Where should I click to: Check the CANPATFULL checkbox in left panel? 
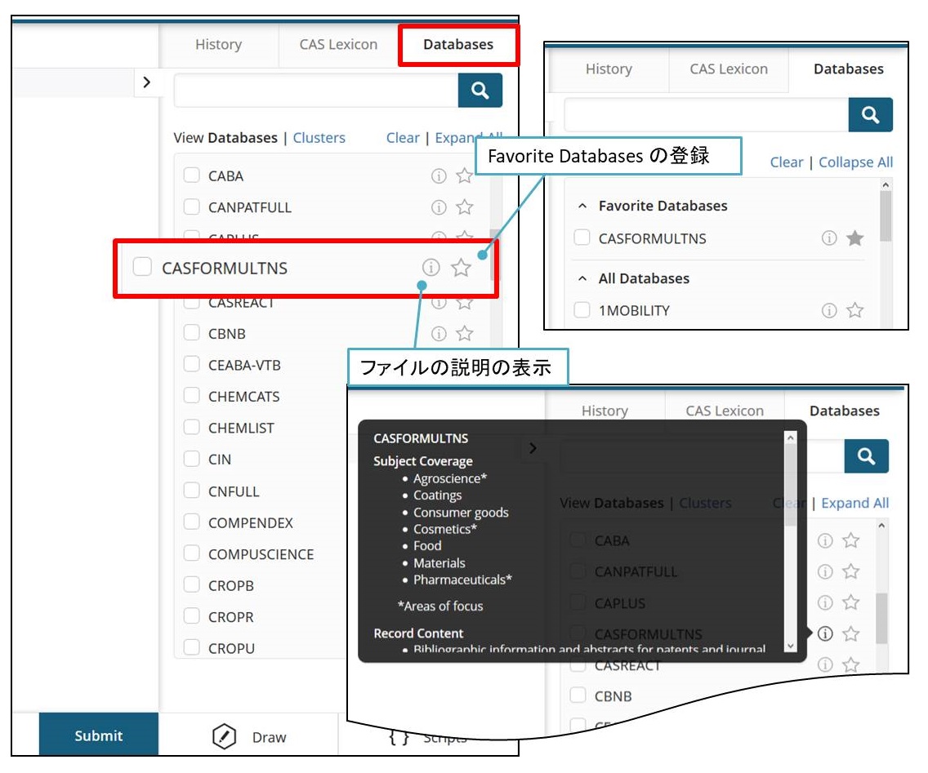point(192,207)
